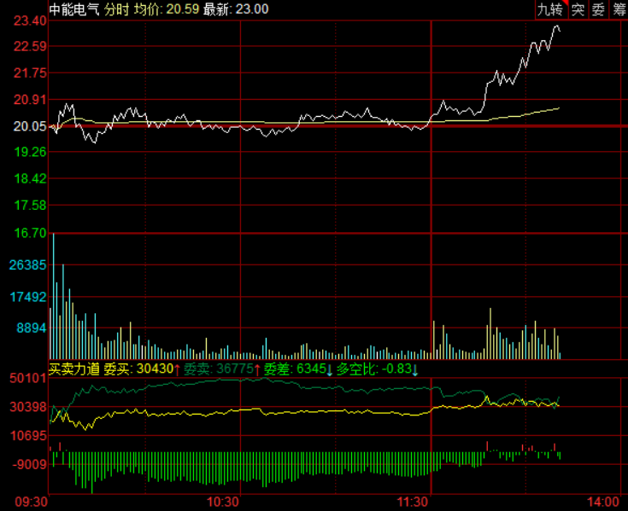The image size is (628, 511).
Task: Click the -9009 indicator axis label
Action: coord(29,464)
